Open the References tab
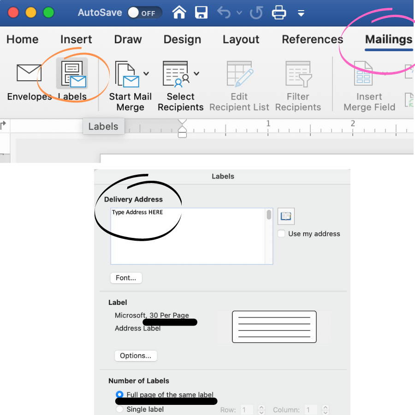The width and height of the screenshot is (415, 415). pyautogui.click(x=313, y=40)
